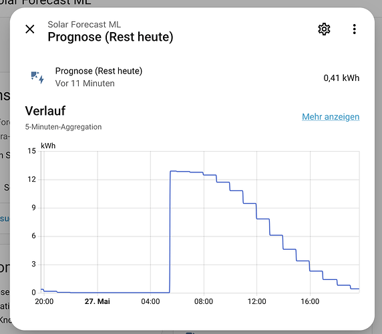
Task: Follow the 'Mehr anzeigen' link
Action: [331, 117]
